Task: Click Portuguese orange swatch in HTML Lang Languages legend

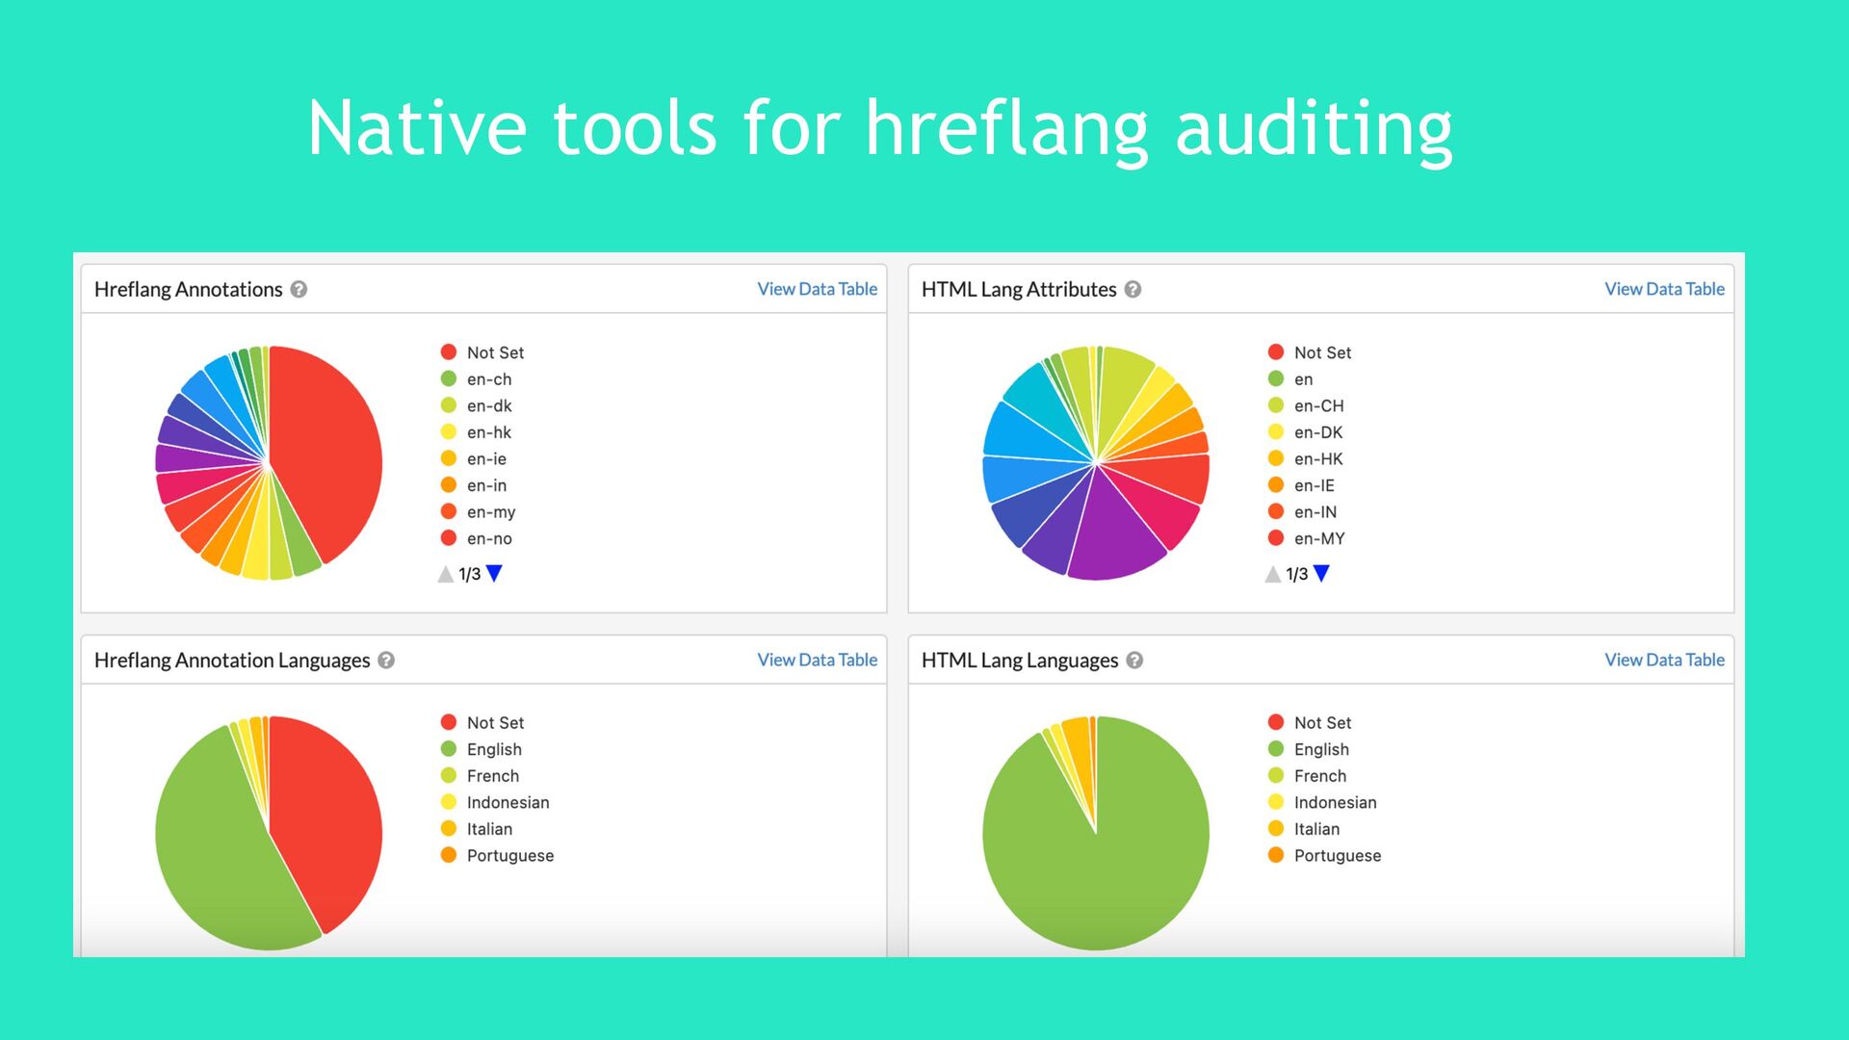Action: 1276,855
